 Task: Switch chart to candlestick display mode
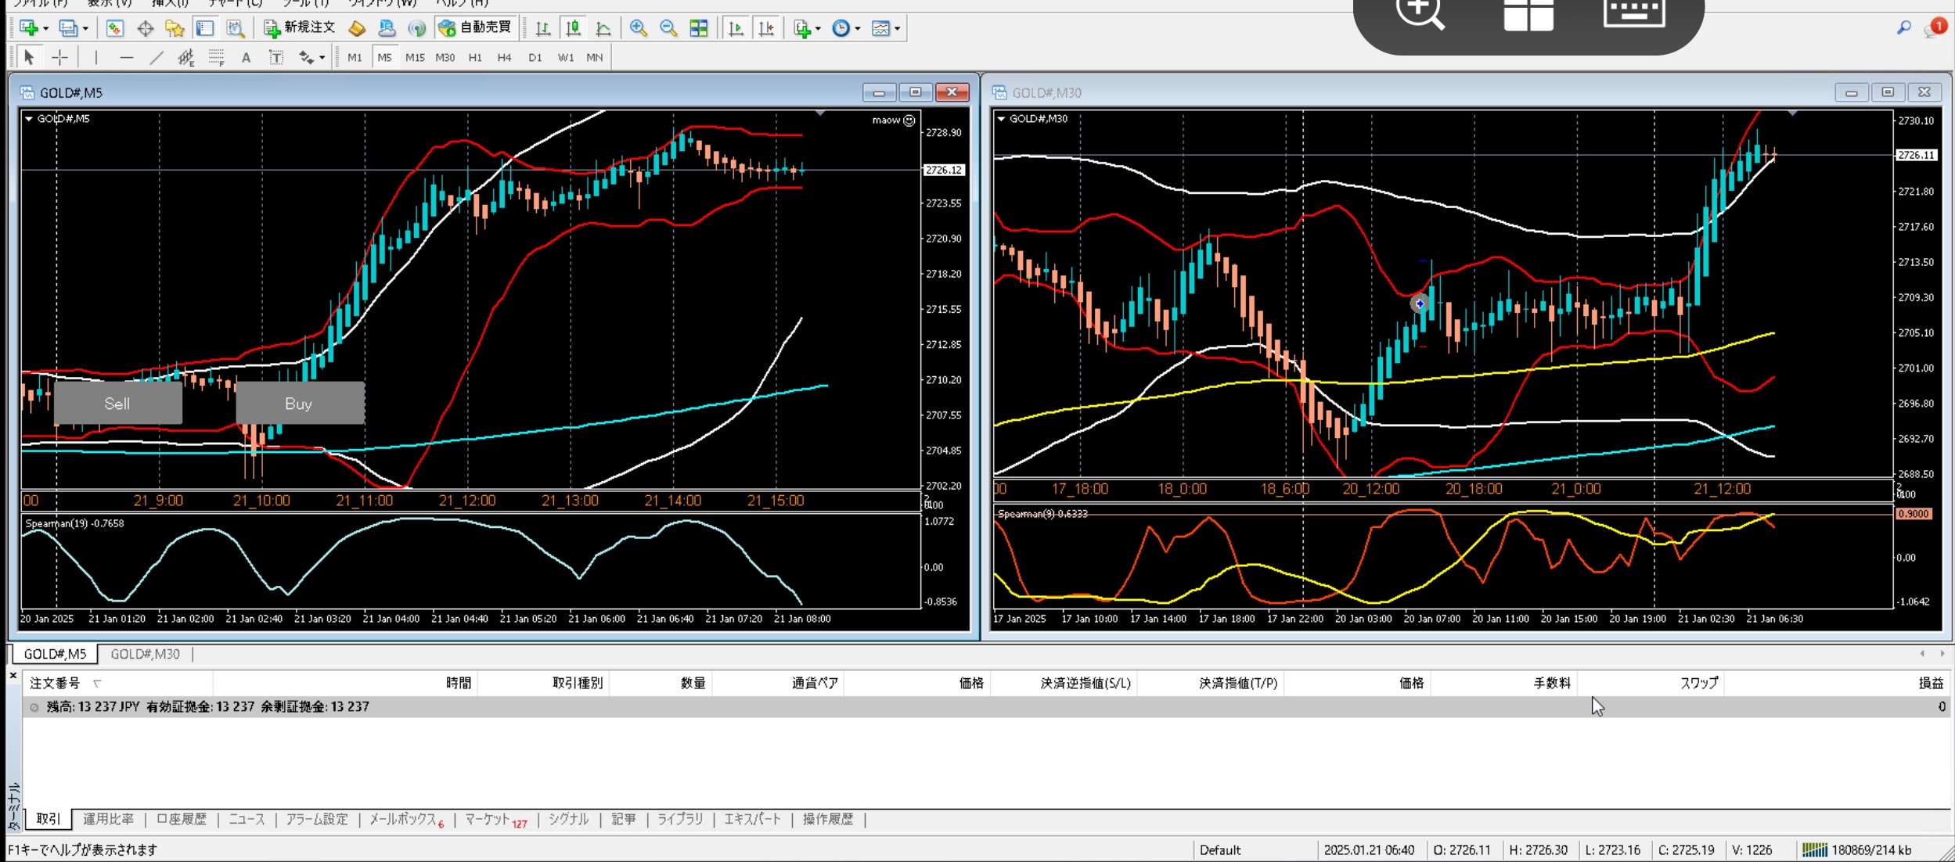[x=573, y=28]
